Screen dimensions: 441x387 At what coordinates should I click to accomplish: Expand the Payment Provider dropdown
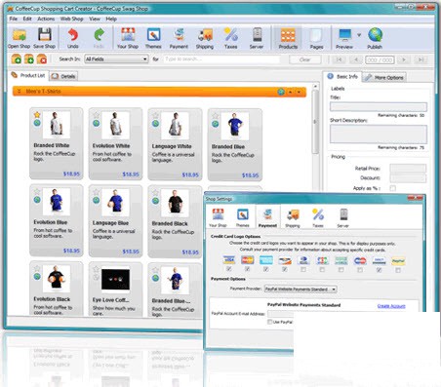301,289
